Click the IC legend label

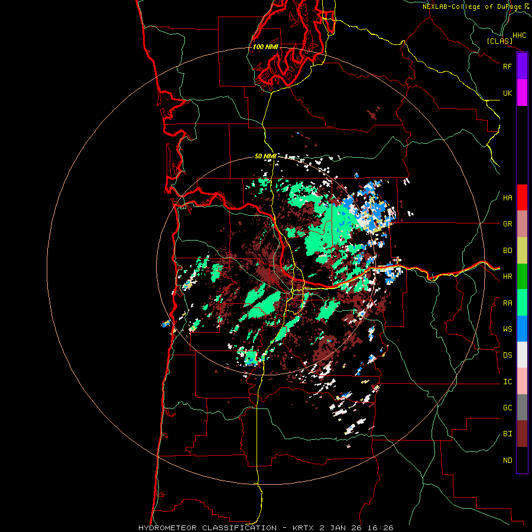(x=507, y=382)
